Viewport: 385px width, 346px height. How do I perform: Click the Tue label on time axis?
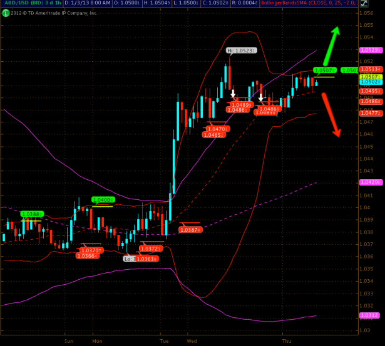pos(164,341)
